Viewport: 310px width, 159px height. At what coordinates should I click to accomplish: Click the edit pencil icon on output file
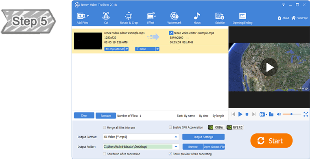171,33
